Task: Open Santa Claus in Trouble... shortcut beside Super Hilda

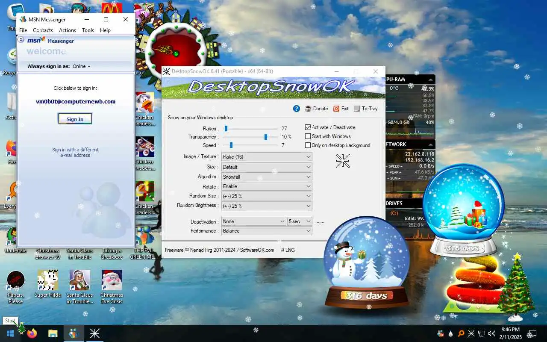Action: (x=79, y=287)
